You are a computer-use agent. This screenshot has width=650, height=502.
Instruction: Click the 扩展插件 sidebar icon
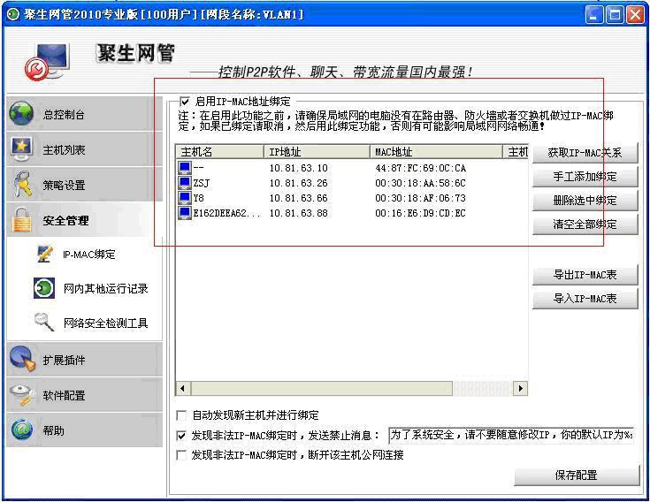pos(22,360)
